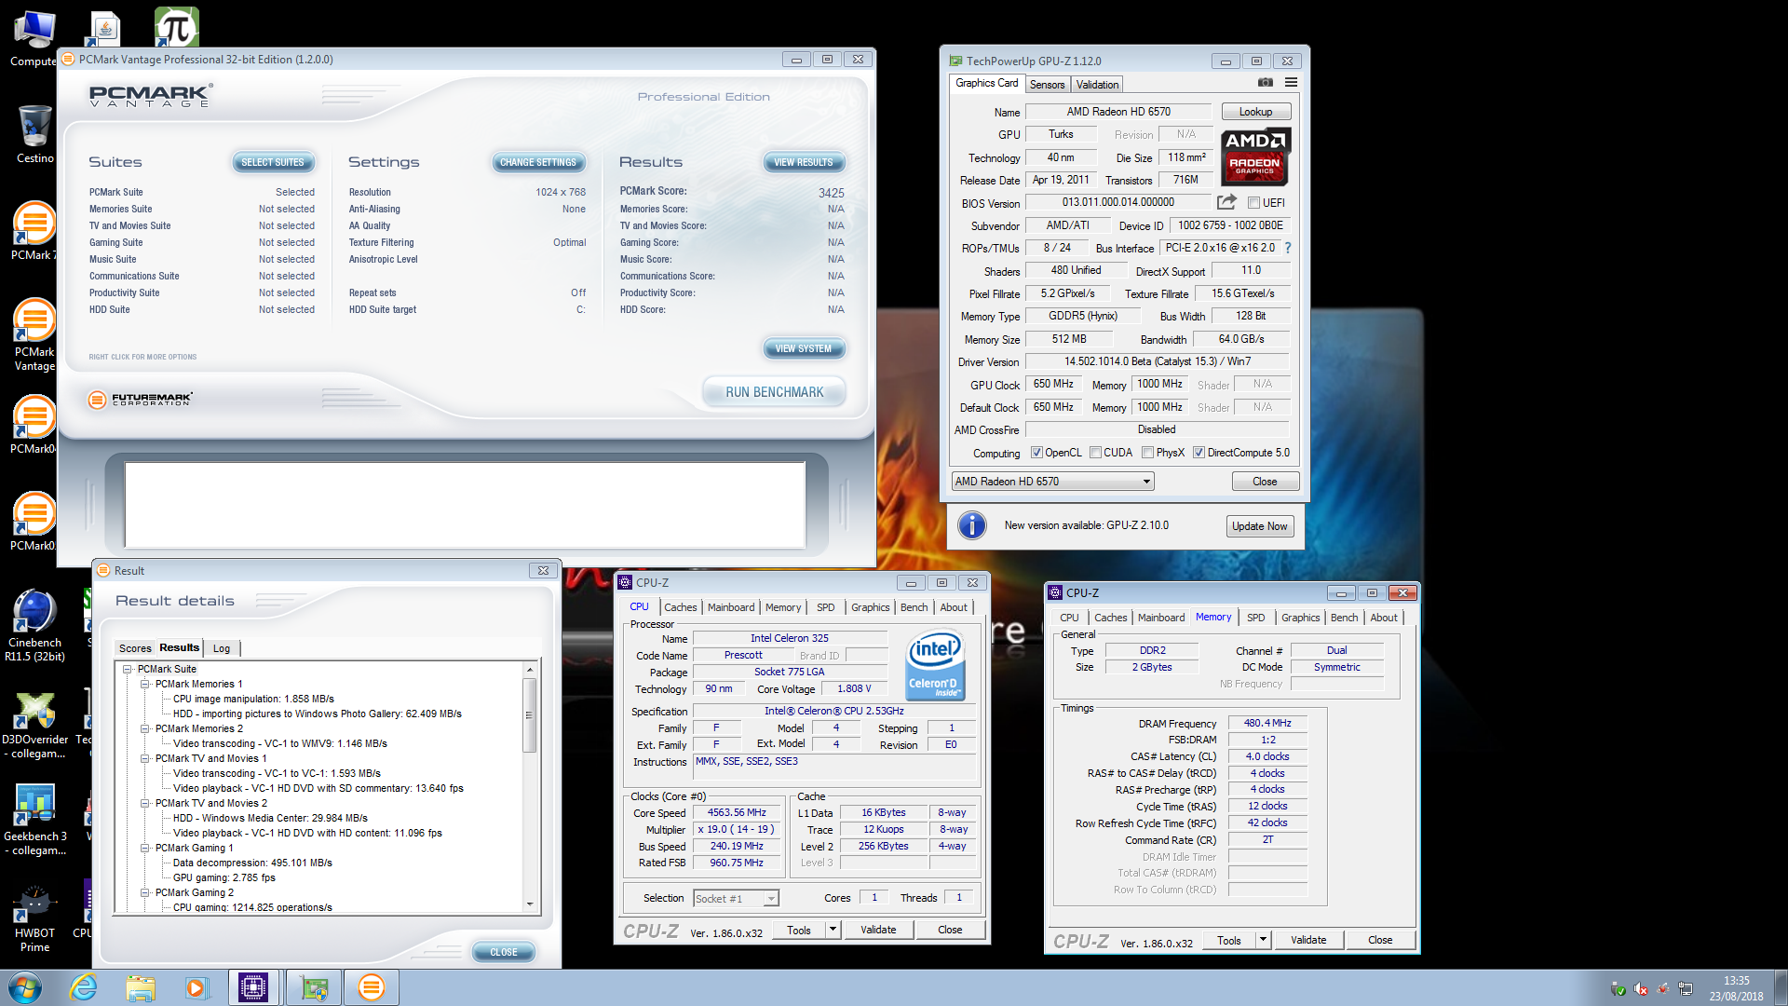Click the Result list scroll-up arrow

click(529, 670)
